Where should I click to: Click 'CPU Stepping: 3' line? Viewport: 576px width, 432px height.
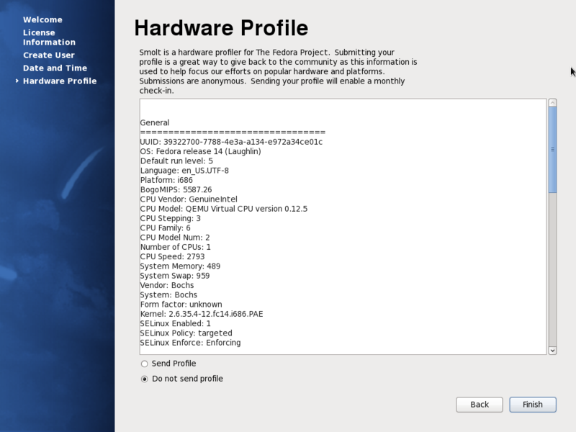point(171,218)
